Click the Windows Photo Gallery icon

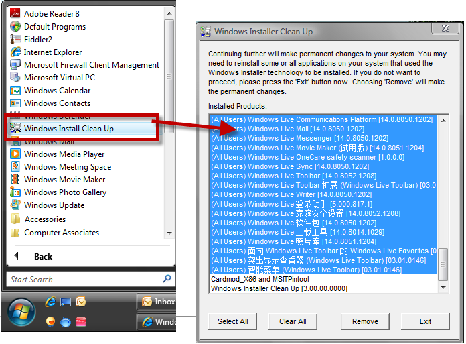click(15, 192)
